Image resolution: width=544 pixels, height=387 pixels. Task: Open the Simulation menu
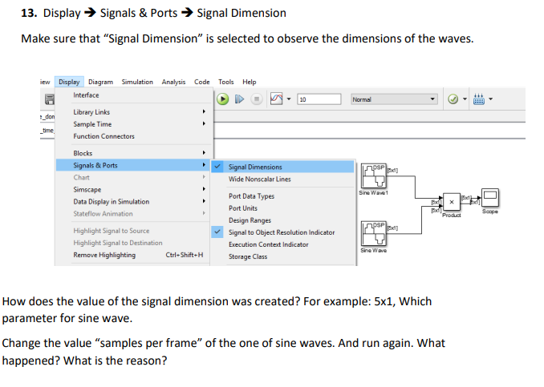point(137,82)
